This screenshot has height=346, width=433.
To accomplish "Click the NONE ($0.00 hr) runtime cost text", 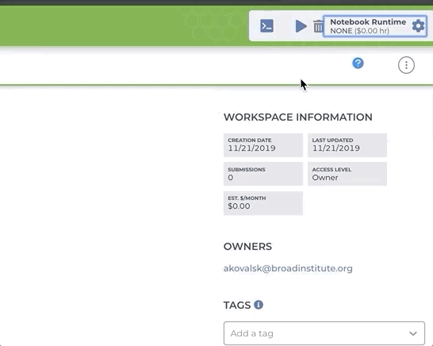I will 359,31.
